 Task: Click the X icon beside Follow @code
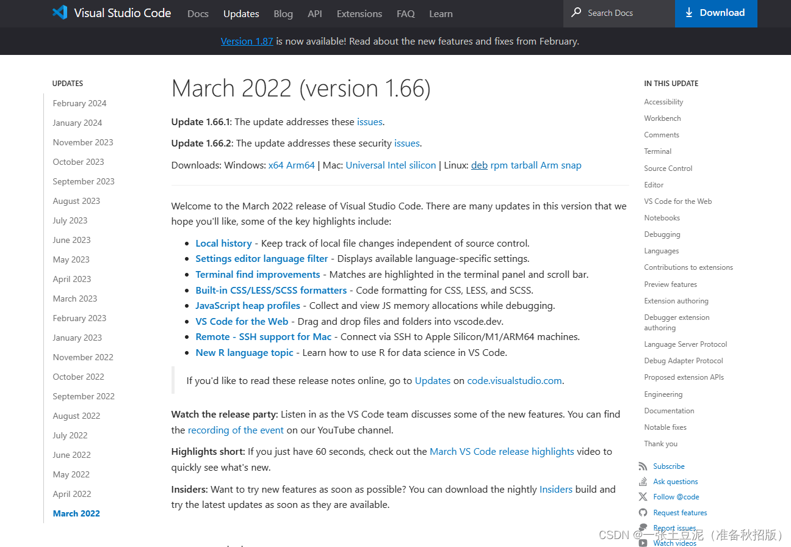(x=643, y=497)
